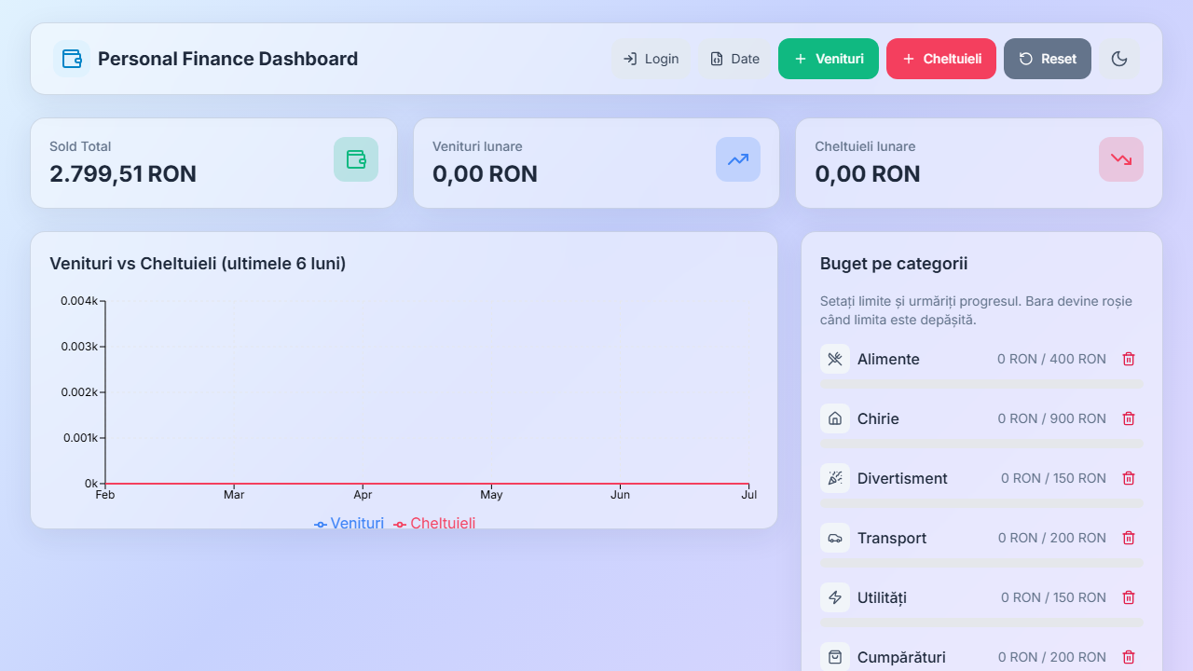Screen dimensions: 1193x671
Task: Click the Utilități category name
Action: click(882, 597)
